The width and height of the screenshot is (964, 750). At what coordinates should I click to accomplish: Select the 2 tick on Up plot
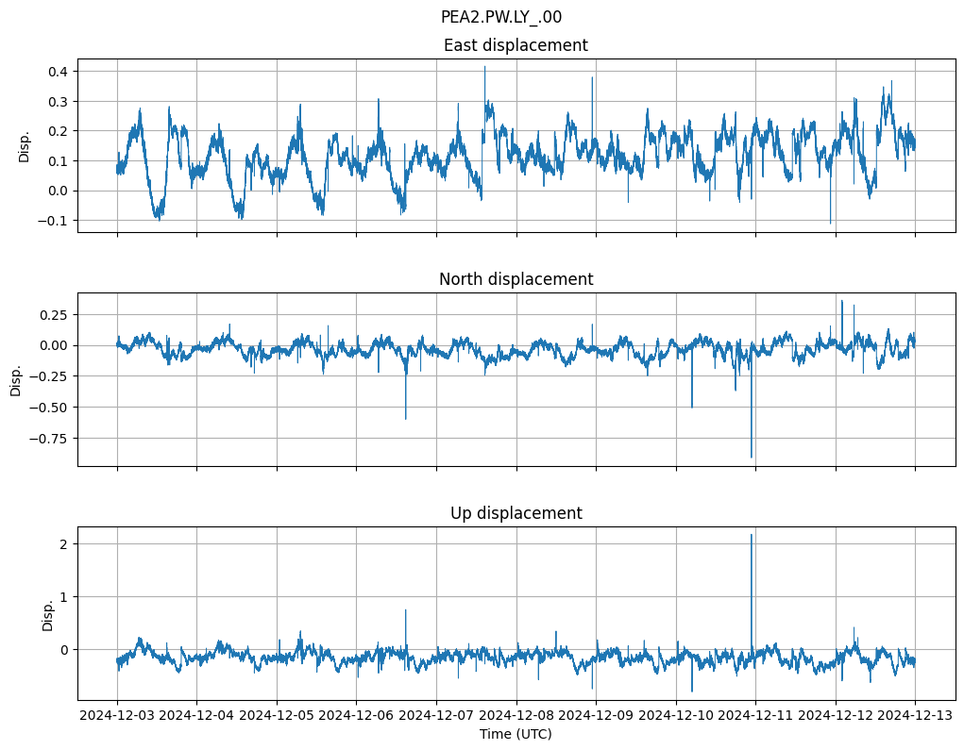click(63, 544)
